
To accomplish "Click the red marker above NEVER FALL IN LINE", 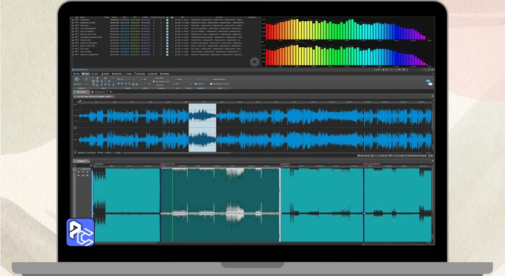I will coord(161,164).
